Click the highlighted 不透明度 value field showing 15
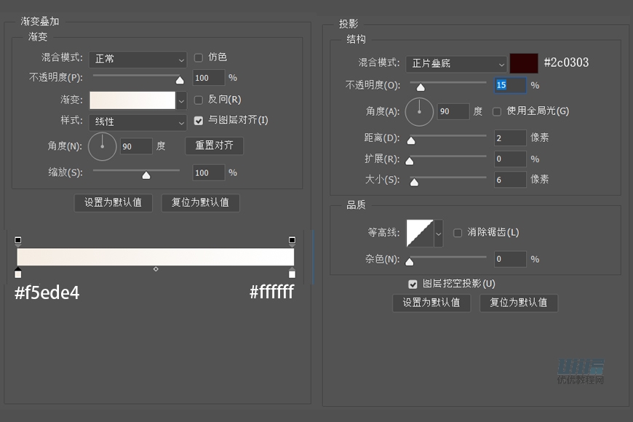633x422 pixels. pyautogui.click(x=510, y=85)
